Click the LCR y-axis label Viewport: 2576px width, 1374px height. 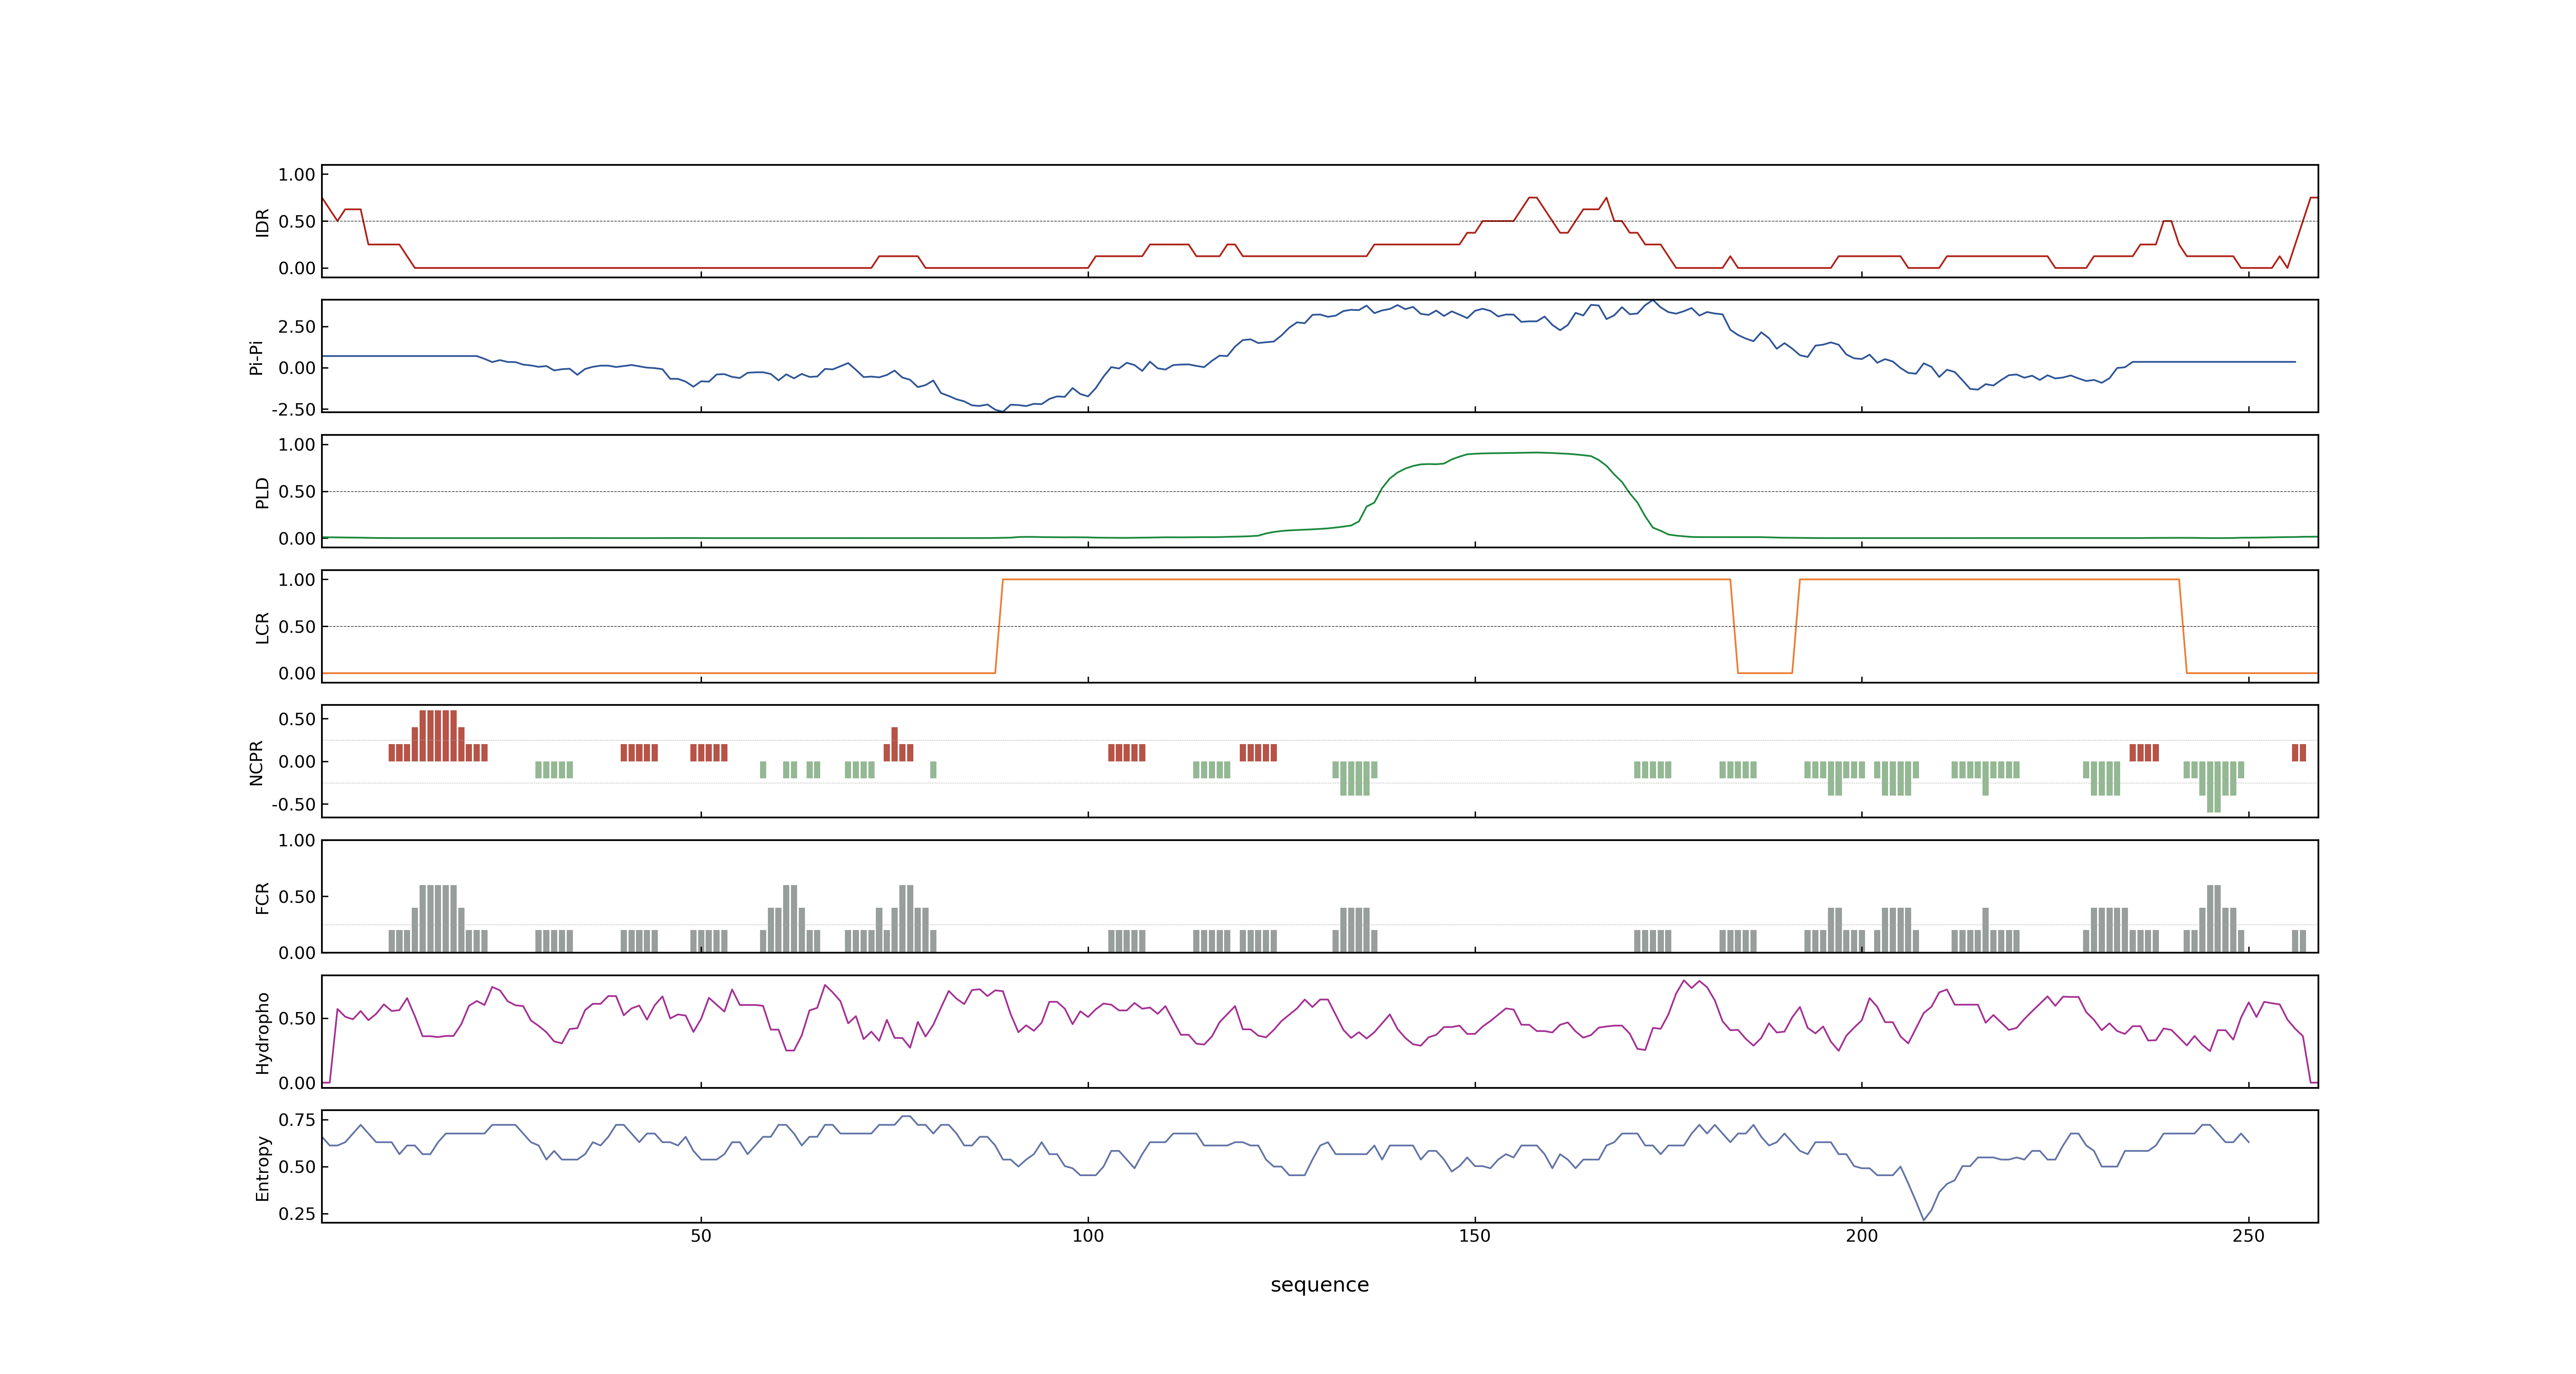[x=262, y=627]
